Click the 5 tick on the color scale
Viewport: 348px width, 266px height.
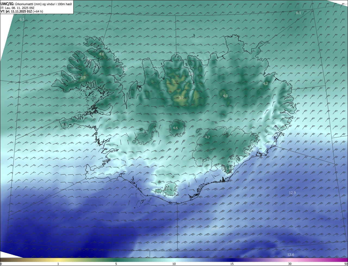point(116,264)
